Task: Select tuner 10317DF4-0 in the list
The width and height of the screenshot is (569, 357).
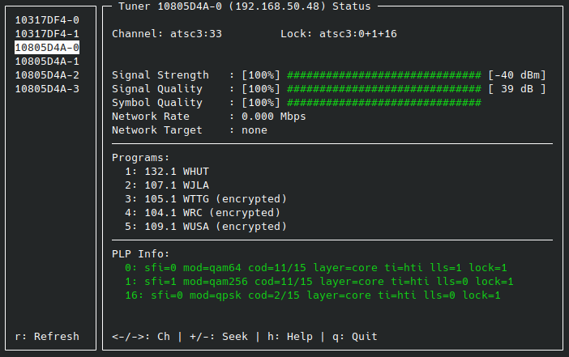Action: pyautogui.click(x=47, y=20)
